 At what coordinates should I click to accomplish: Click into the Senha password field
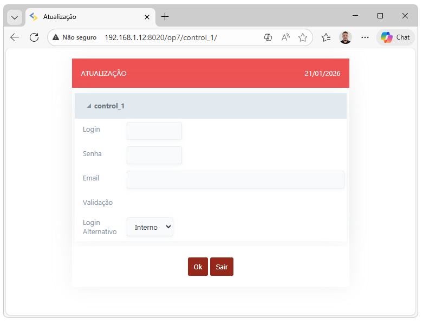click(154, 155)
